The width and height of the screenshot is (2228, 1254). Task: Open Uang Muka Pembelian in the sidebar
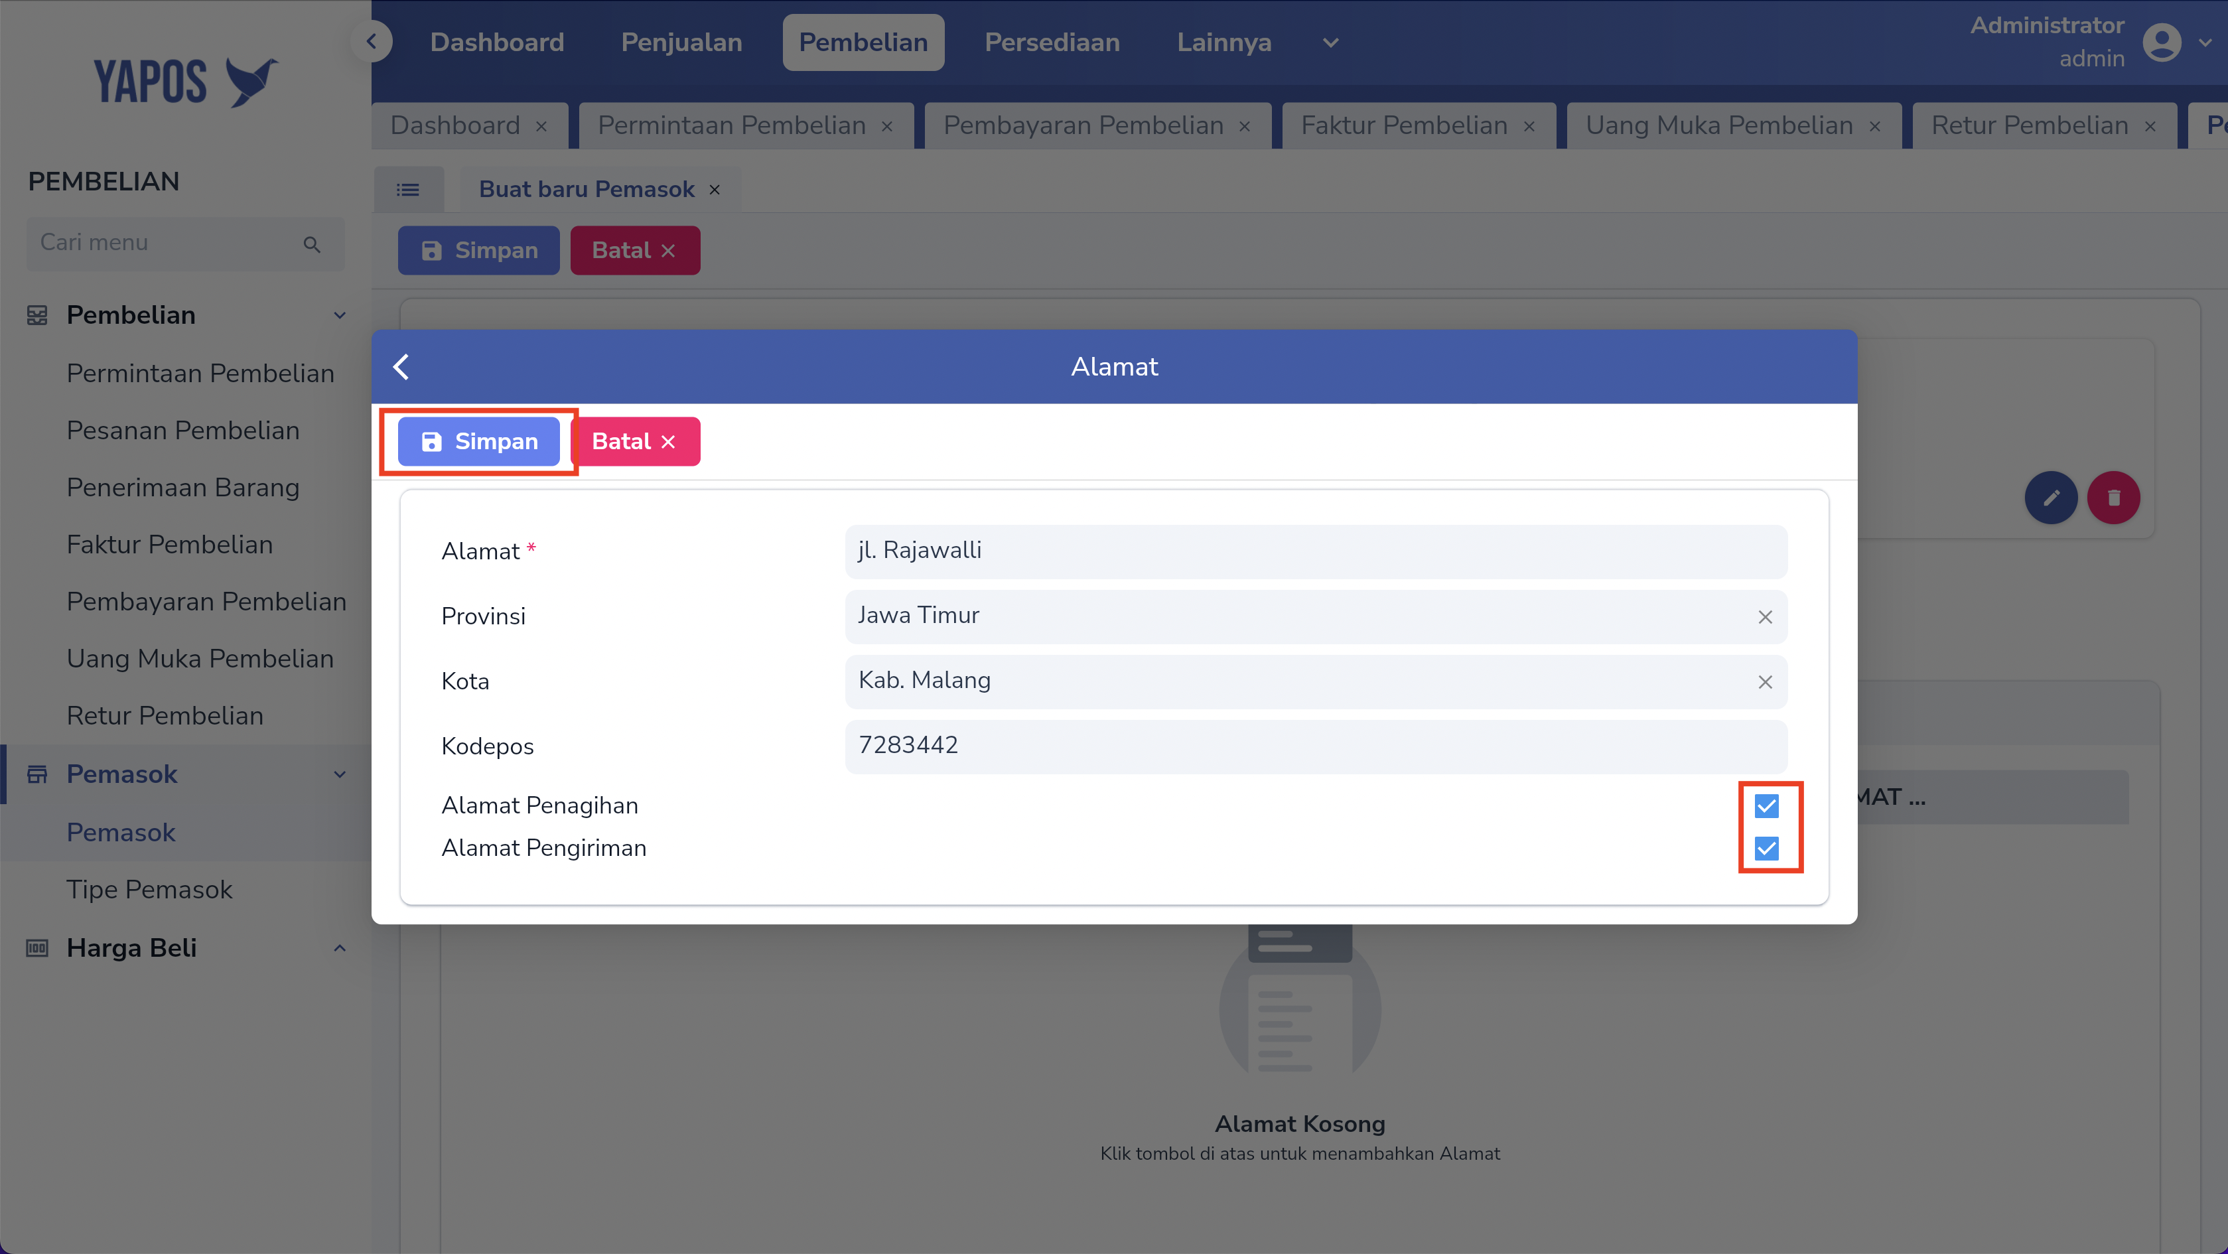(200, 659)
